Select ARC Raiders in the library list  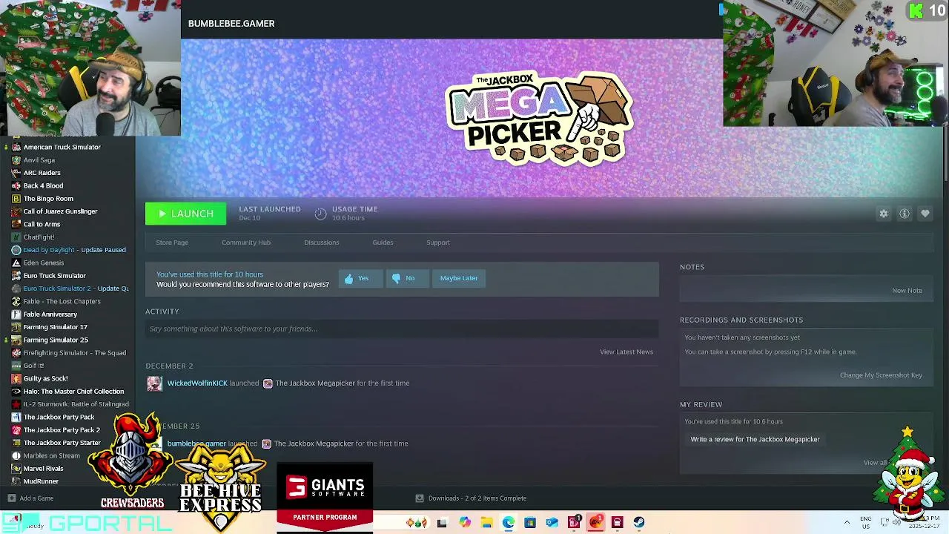(x=42, y=173)
